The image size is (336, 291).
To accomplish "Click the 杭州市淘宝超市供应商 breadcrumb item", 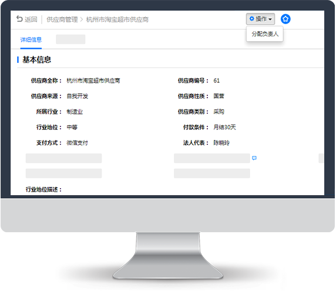I will click(117, 19).
